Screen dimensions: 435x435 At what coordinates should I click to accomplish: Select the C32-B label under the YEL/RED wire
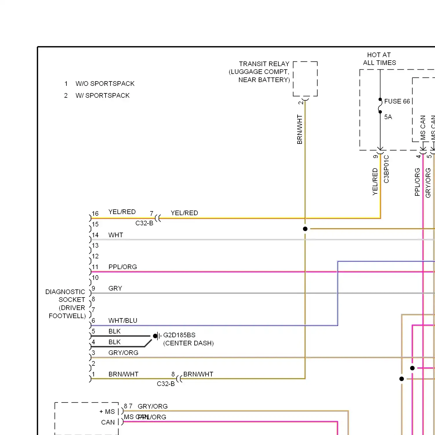tap(144, 223)
